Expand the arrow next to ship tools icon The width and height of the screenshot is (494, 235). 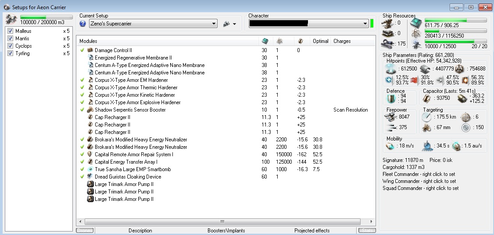point(234,24)
